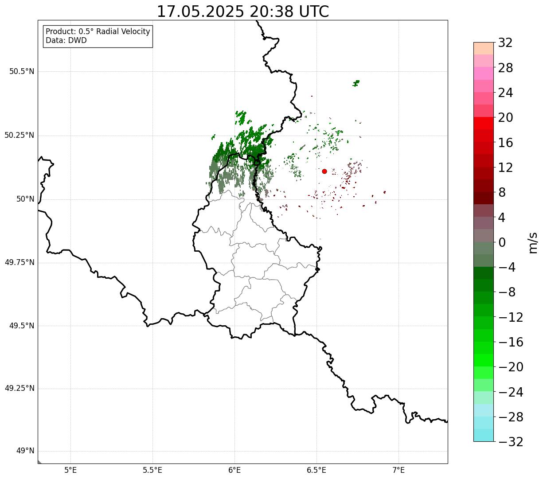Click the red radar location dot

tap(324, 171)
